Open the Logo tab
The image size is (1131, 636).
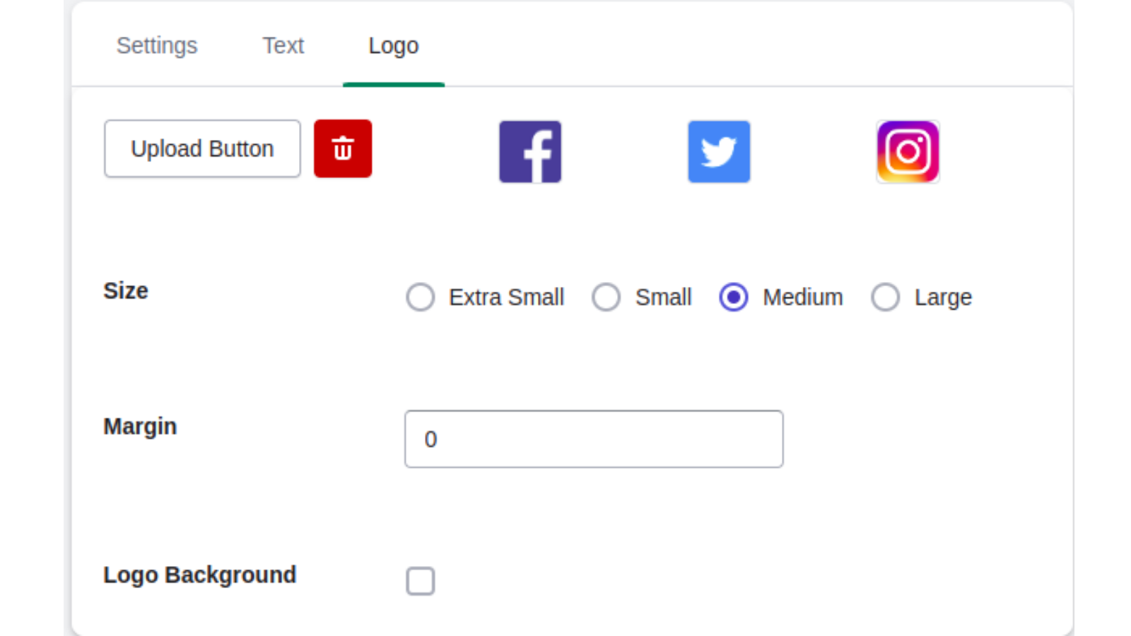[x=393, y=45]
